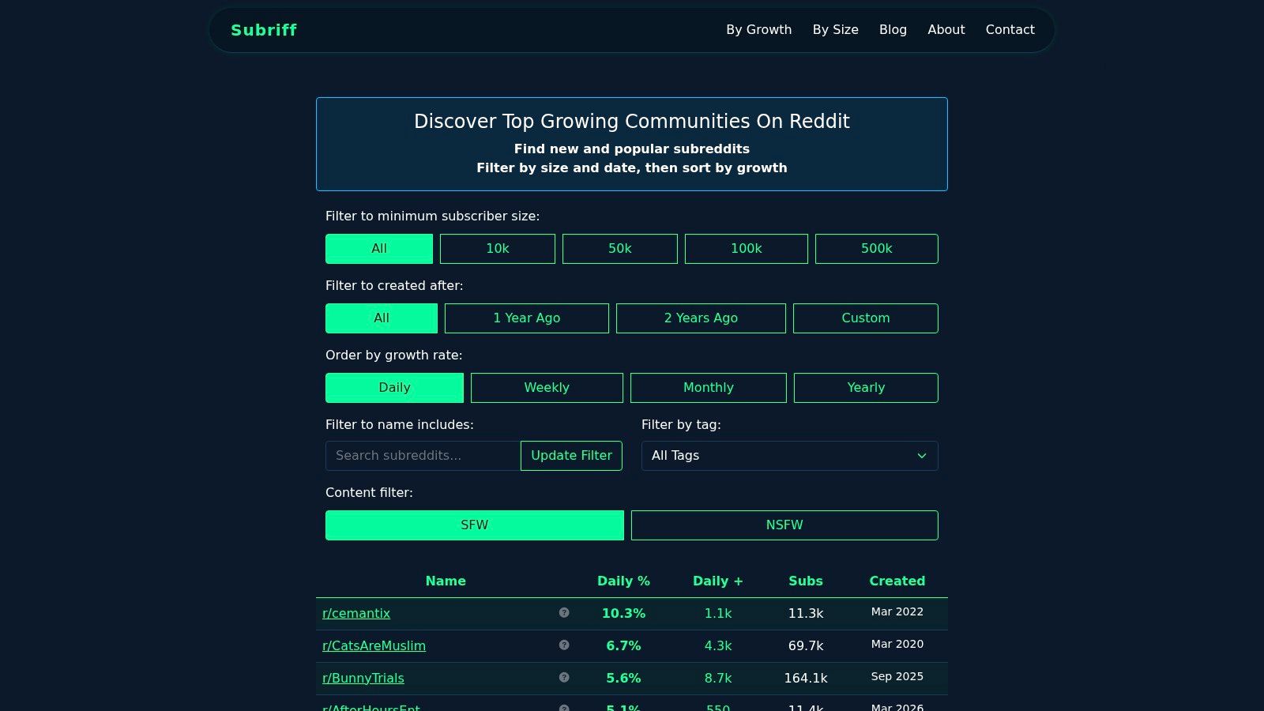Click the Name column header

446,581
